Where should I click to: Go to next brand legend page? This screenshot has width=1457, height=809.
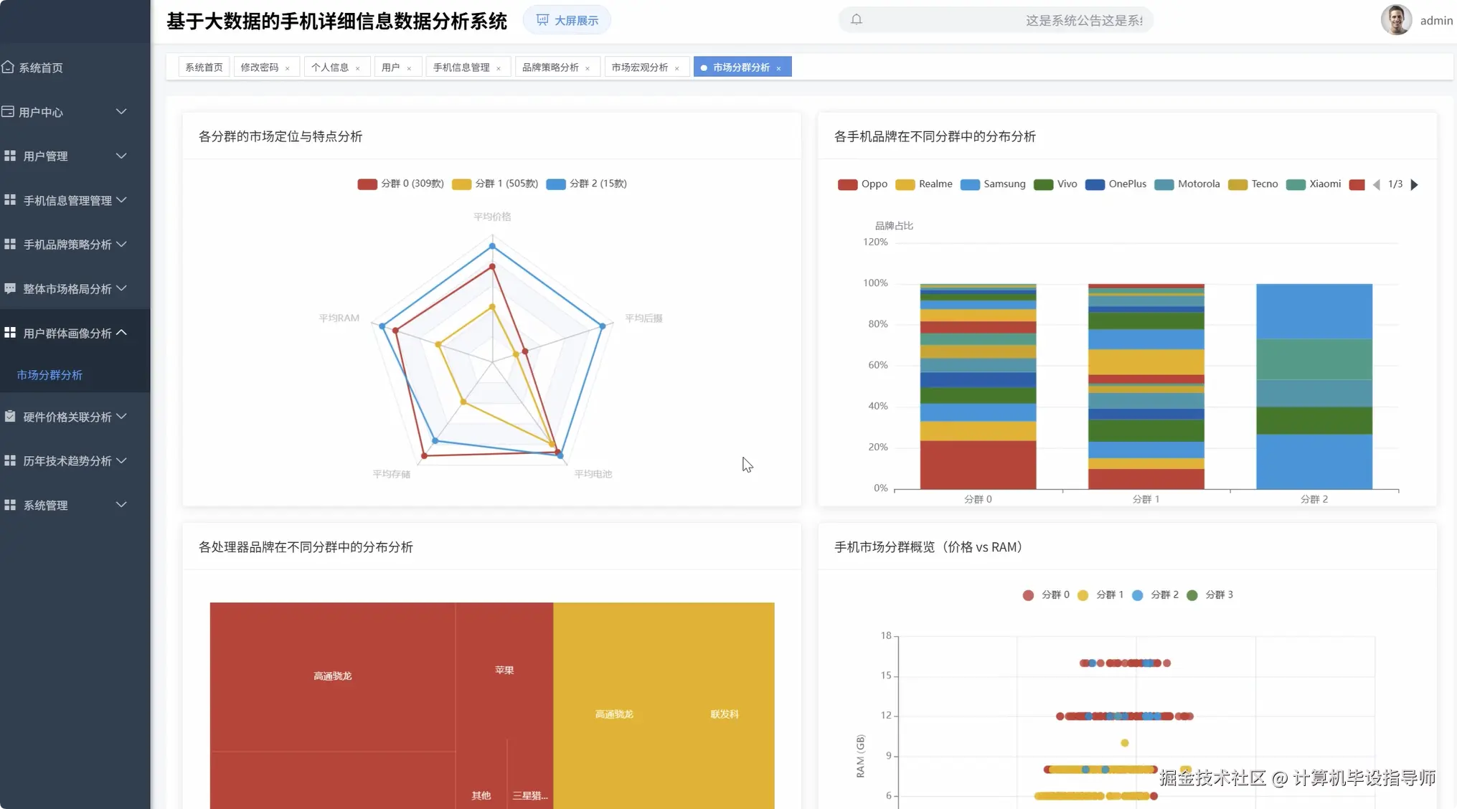pos(1414,184)
